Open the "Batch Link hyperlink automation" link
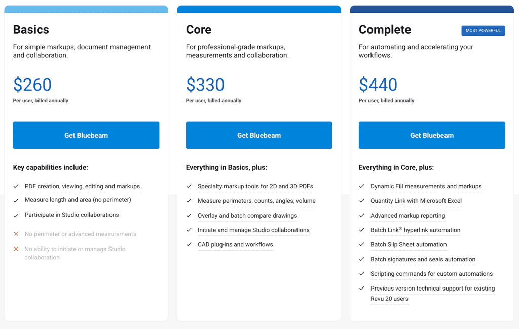The image size is (519, 329). tap(415, 230)
